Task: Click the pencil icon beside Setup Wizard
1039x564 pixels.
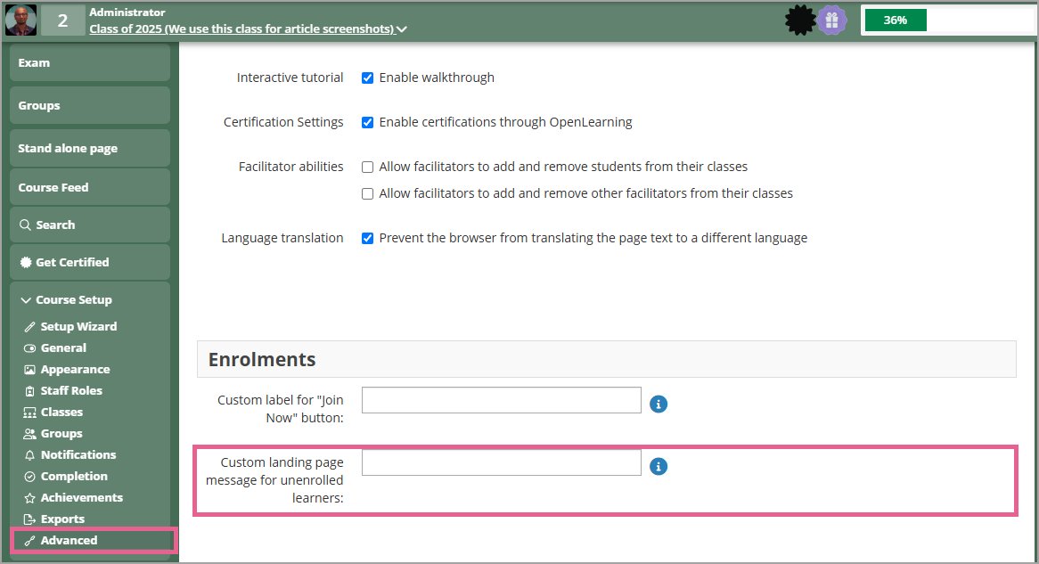Action: coord(29,327)
